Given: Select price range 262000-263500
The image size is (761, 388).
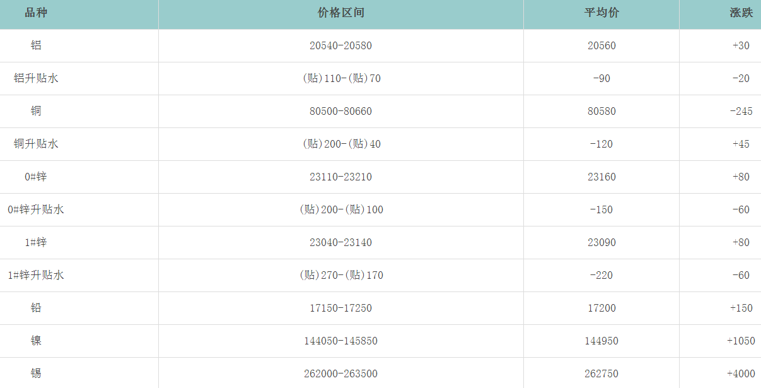Looking at the screenshot, I should coord(341,373).
